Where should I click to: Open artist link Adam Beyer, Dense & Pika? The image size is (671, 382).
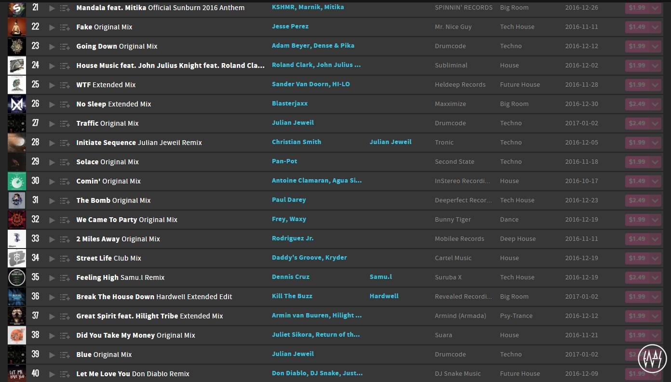pyautogui.click(x=313, y=46)
